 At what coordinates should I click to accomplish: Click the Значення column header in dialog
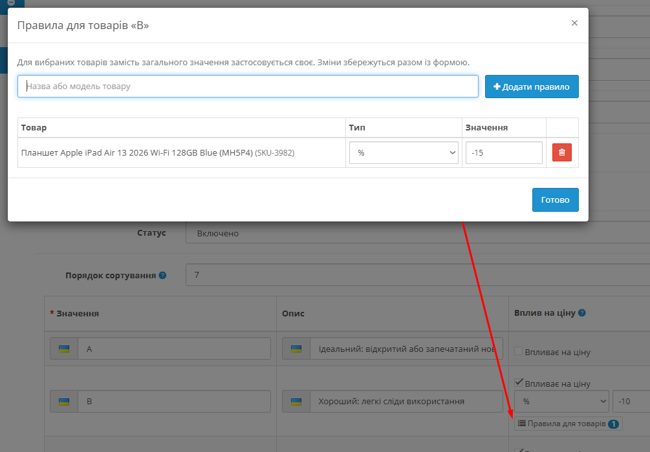click(486, 127)
